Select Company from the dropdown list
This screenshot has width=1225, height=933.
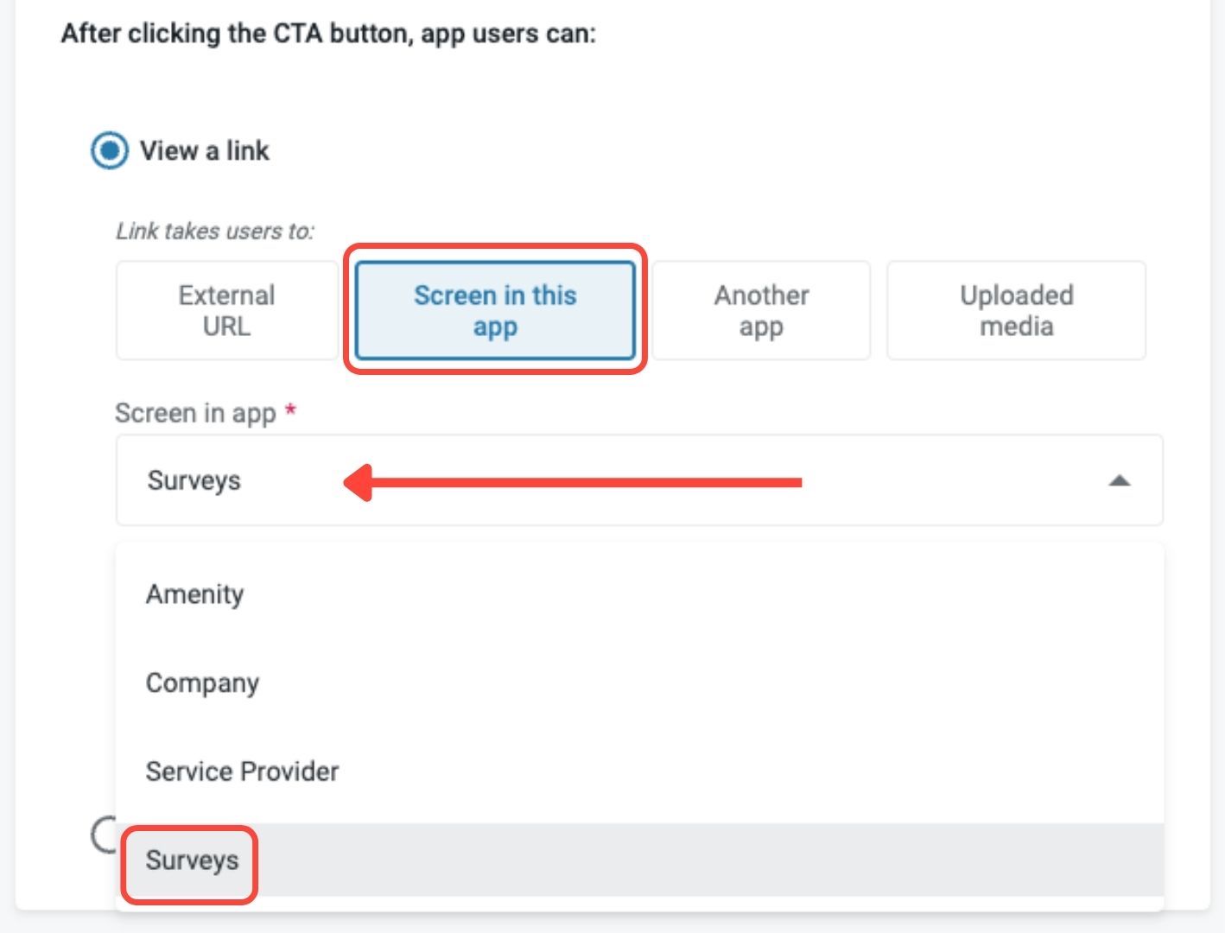click(203, 683)
